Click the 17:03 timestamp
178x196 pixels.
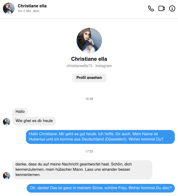(x=89, y=152)
